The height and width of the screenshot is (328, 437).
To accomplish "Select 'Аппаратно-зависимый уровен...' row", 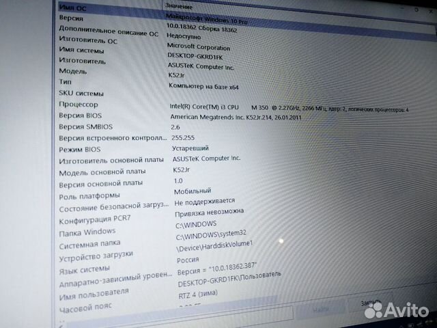I will coord(116,280).
